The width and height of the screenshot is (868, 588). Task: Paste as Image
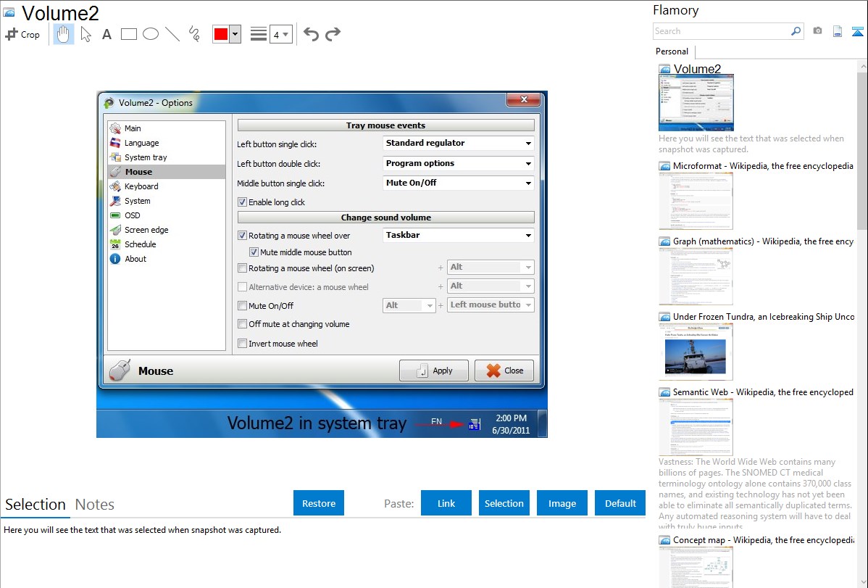[x=562, y=503]
